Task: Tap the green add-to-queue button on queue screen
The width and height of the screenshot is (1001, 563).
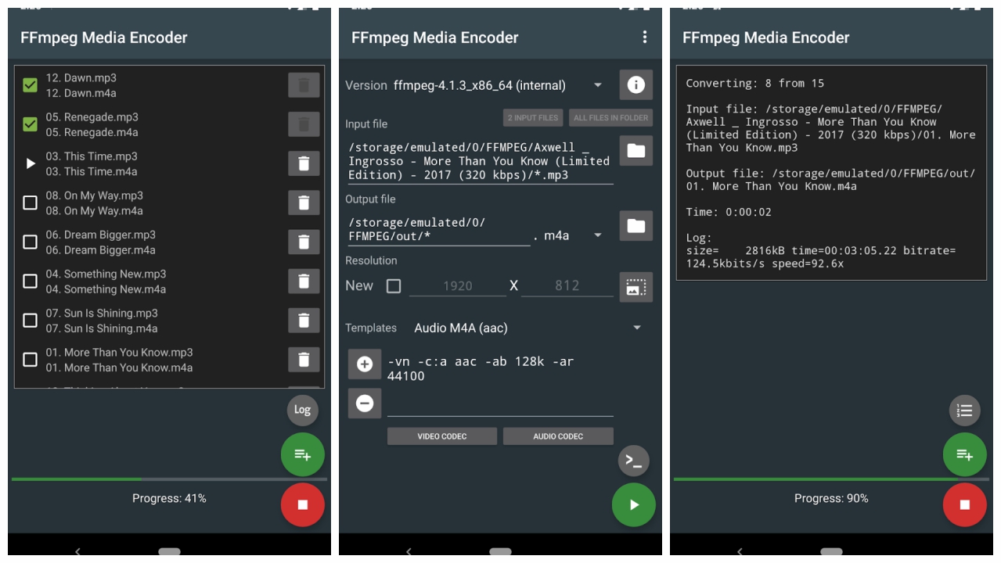Action: point(302,454)
